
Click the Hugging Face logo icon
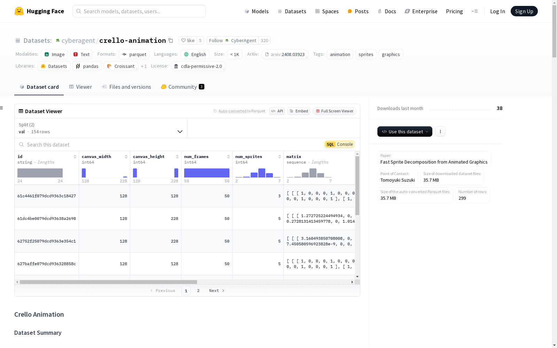[x=19, y=11]
